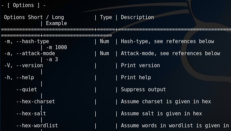The image size is (231, 131).
Task: Click 'Assume salt is given in hex' text
Action: tap(161, 113)
